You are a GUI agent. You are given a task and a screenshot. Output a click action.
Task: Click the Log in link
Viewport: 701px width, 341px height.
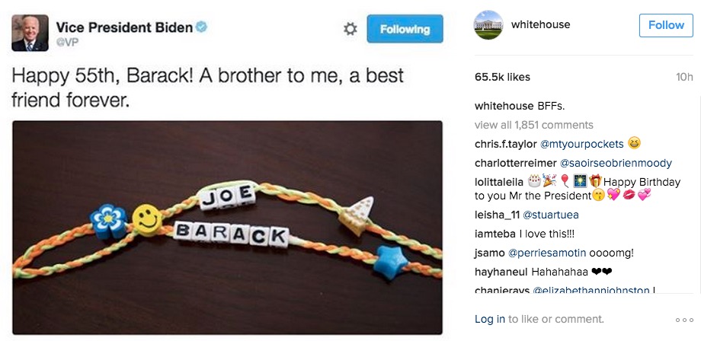coord(489,319)
